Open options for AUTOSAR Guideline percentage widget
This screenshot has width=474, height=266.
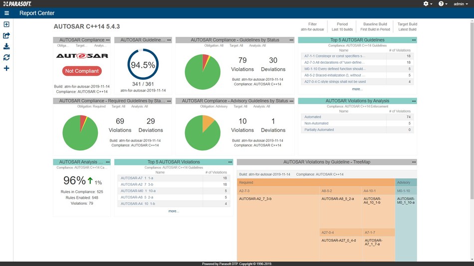[169, 40]
